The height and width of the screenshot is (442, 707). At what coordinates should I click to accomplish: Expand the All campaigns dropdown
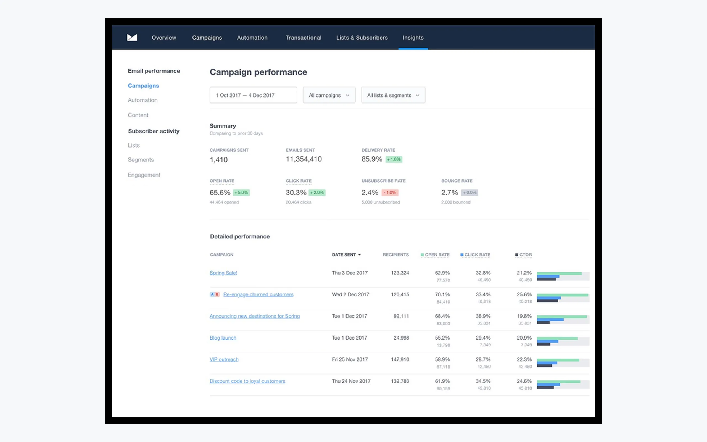(329, 95)
